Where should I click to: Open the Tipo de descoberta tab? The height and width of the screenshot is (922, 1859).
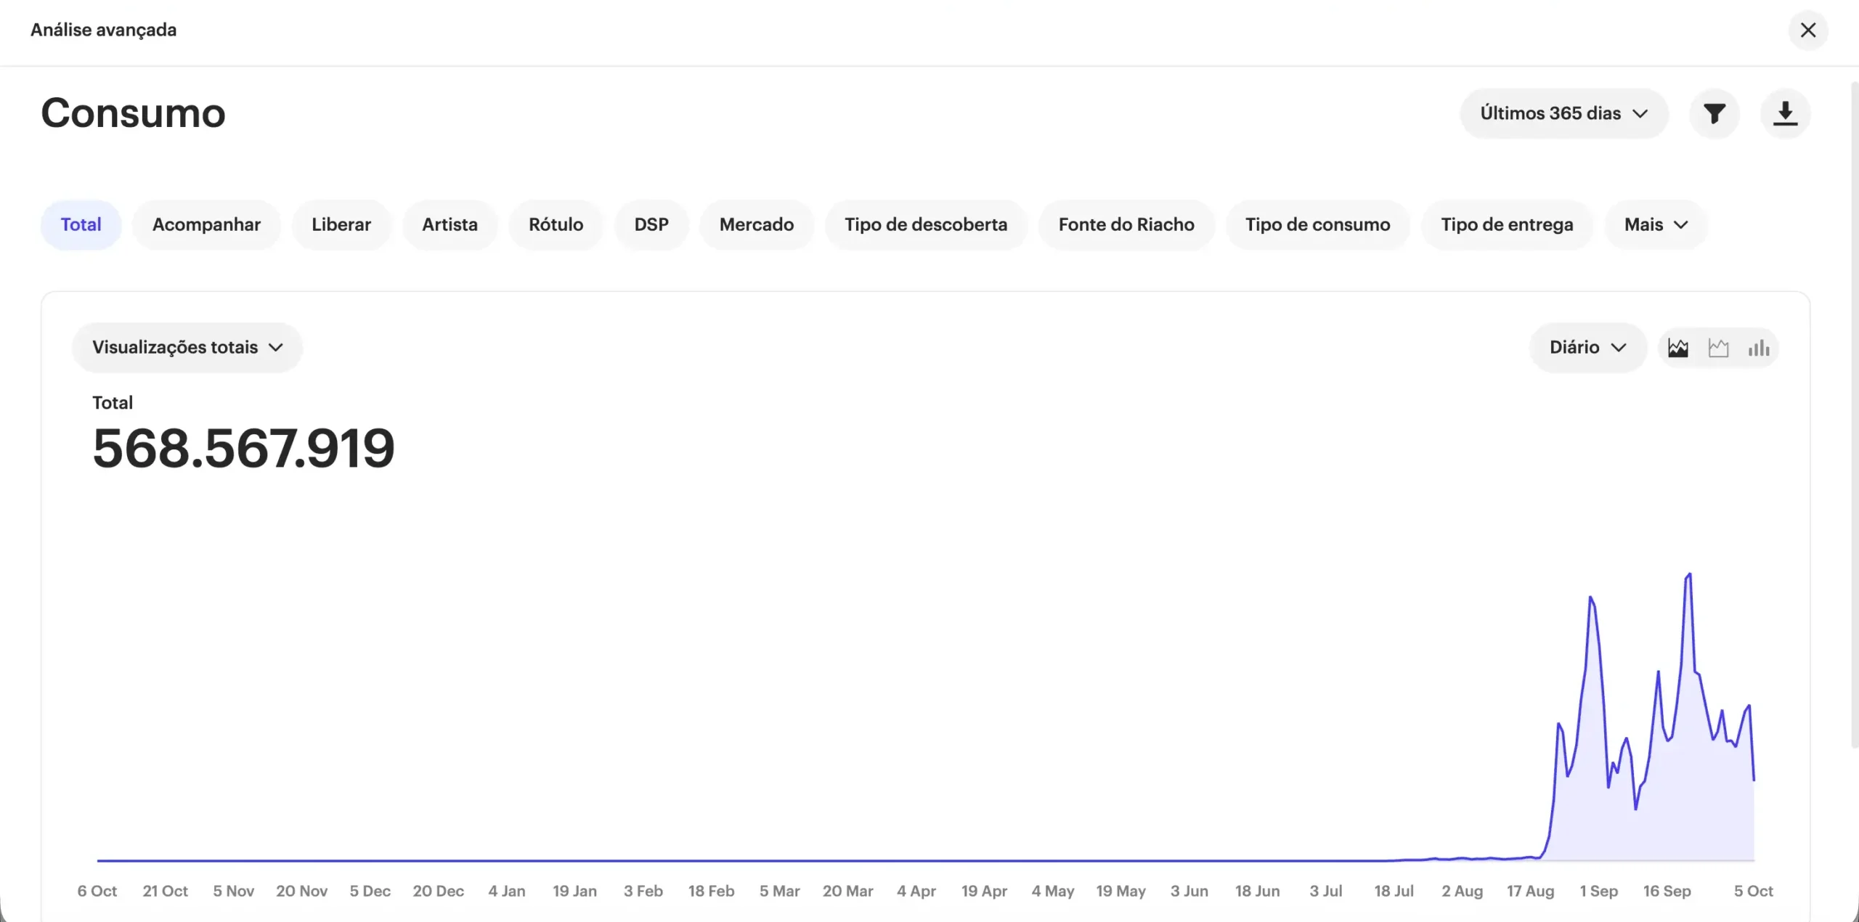pos(926,224)
